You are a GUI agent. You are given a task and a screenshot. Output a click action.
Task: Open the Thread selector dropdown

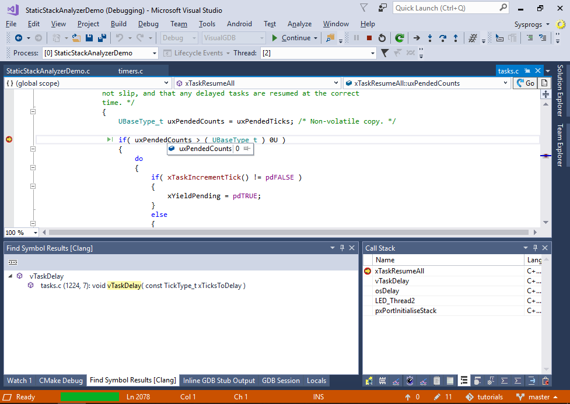373,53
